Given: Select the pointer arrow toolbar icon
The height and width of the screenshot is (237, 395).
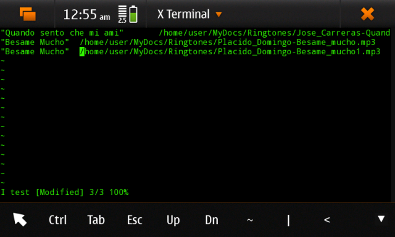Looking at the screenshot, I should (20, 219).
